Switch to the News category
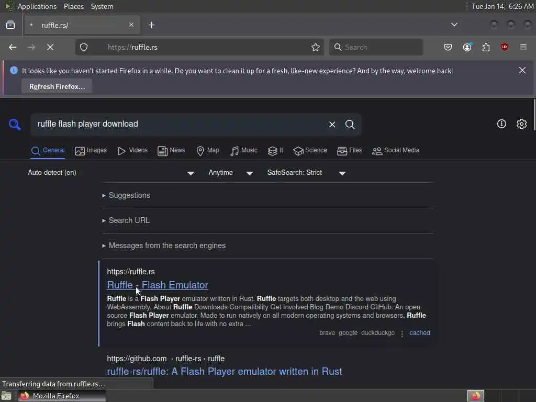Image resolution: width=536 pixels, height=402 pixels. coord(171,150)
